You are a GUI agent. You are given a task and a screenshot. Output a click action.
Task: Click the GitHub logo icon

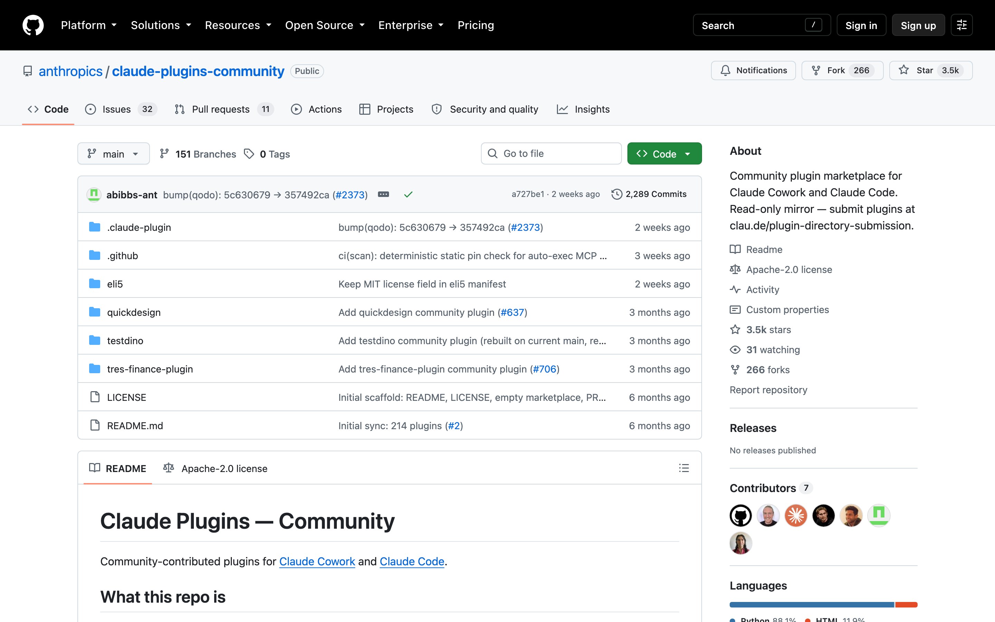pos(33,25)
